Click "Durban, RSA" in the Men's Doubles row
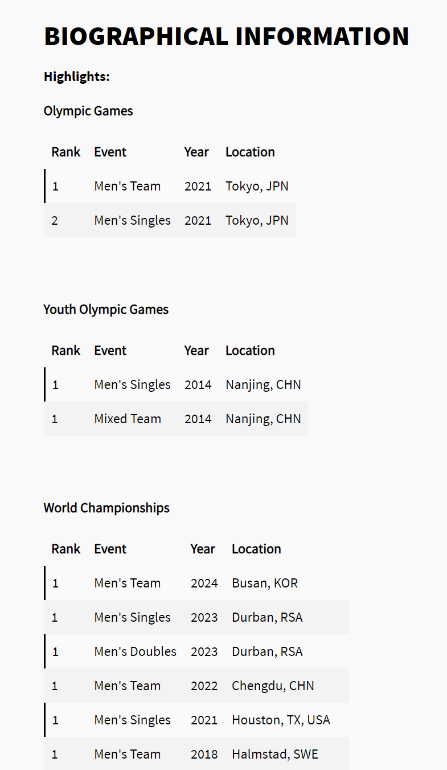The width and height of the screenshot is (447, 770). tap(267, 651)
